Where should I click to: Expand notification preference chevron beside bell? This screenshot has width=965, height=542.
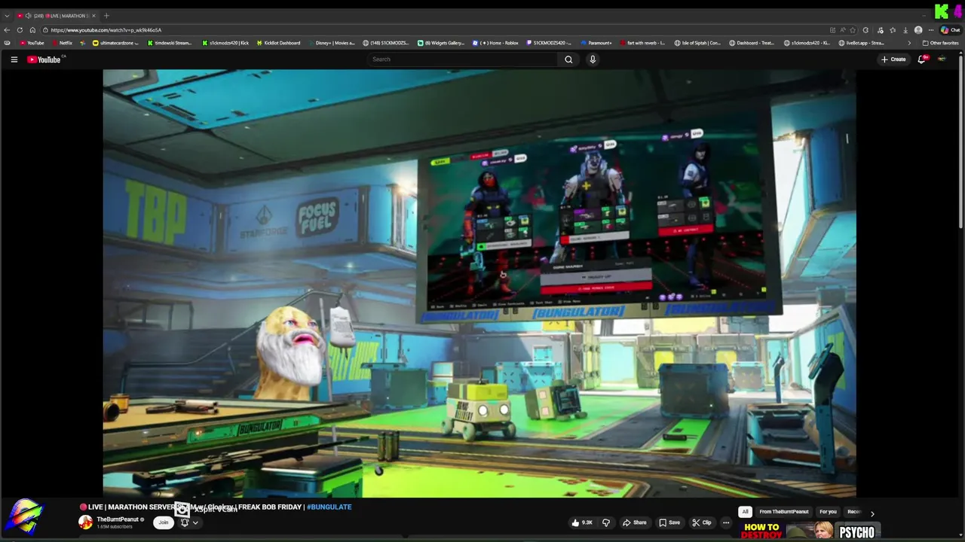[195, 522]
